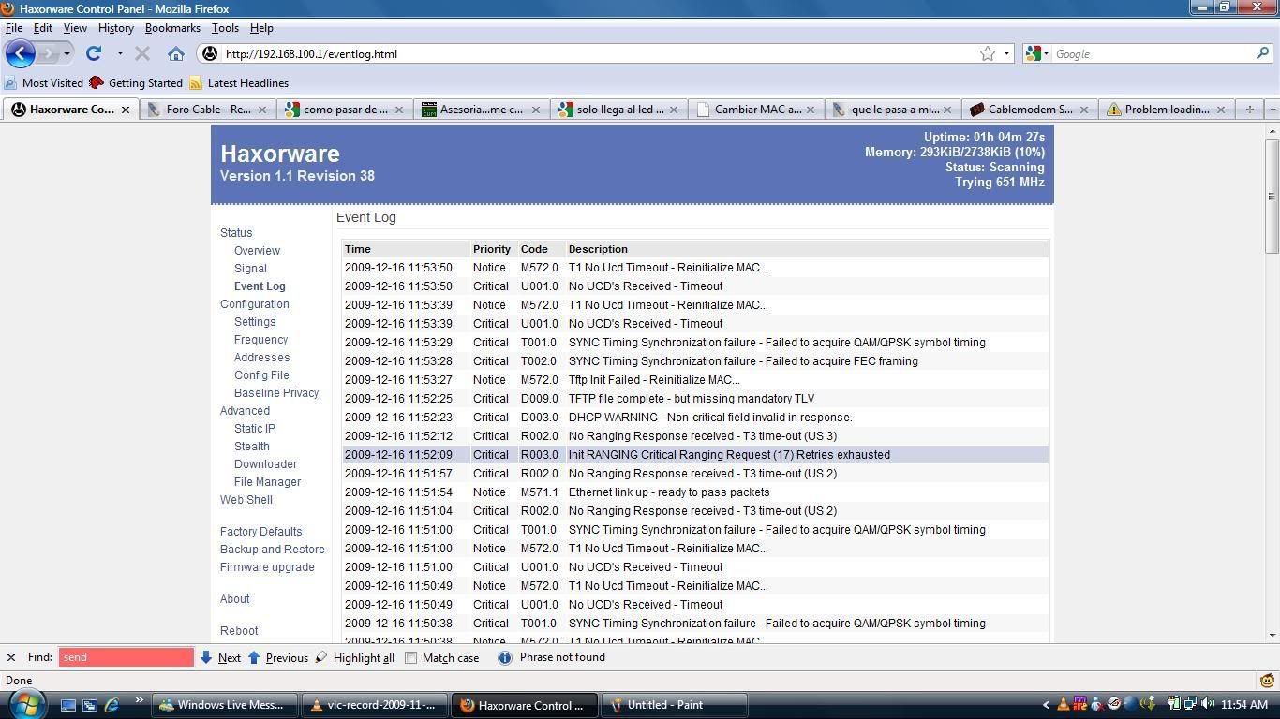The width and height of the screenshot is (1280, 719).
Task: Click the search magnifier icon
Action: point(1262,53)
